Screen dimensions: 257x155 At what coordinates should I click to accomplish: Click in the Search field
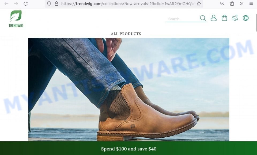[x=183, y=19]
